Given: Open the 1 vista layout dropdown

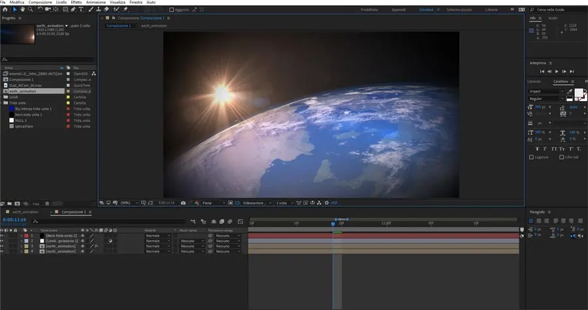Looking at the screenshot, I should point(285,203).
